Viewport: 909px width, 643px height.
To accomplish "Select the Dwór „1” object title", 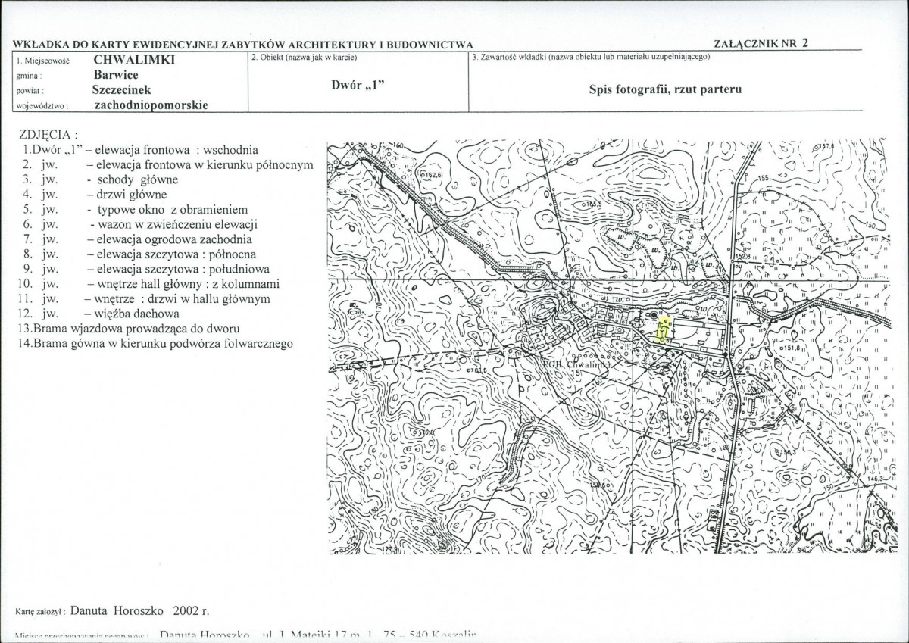I will (x=359, y=85).
